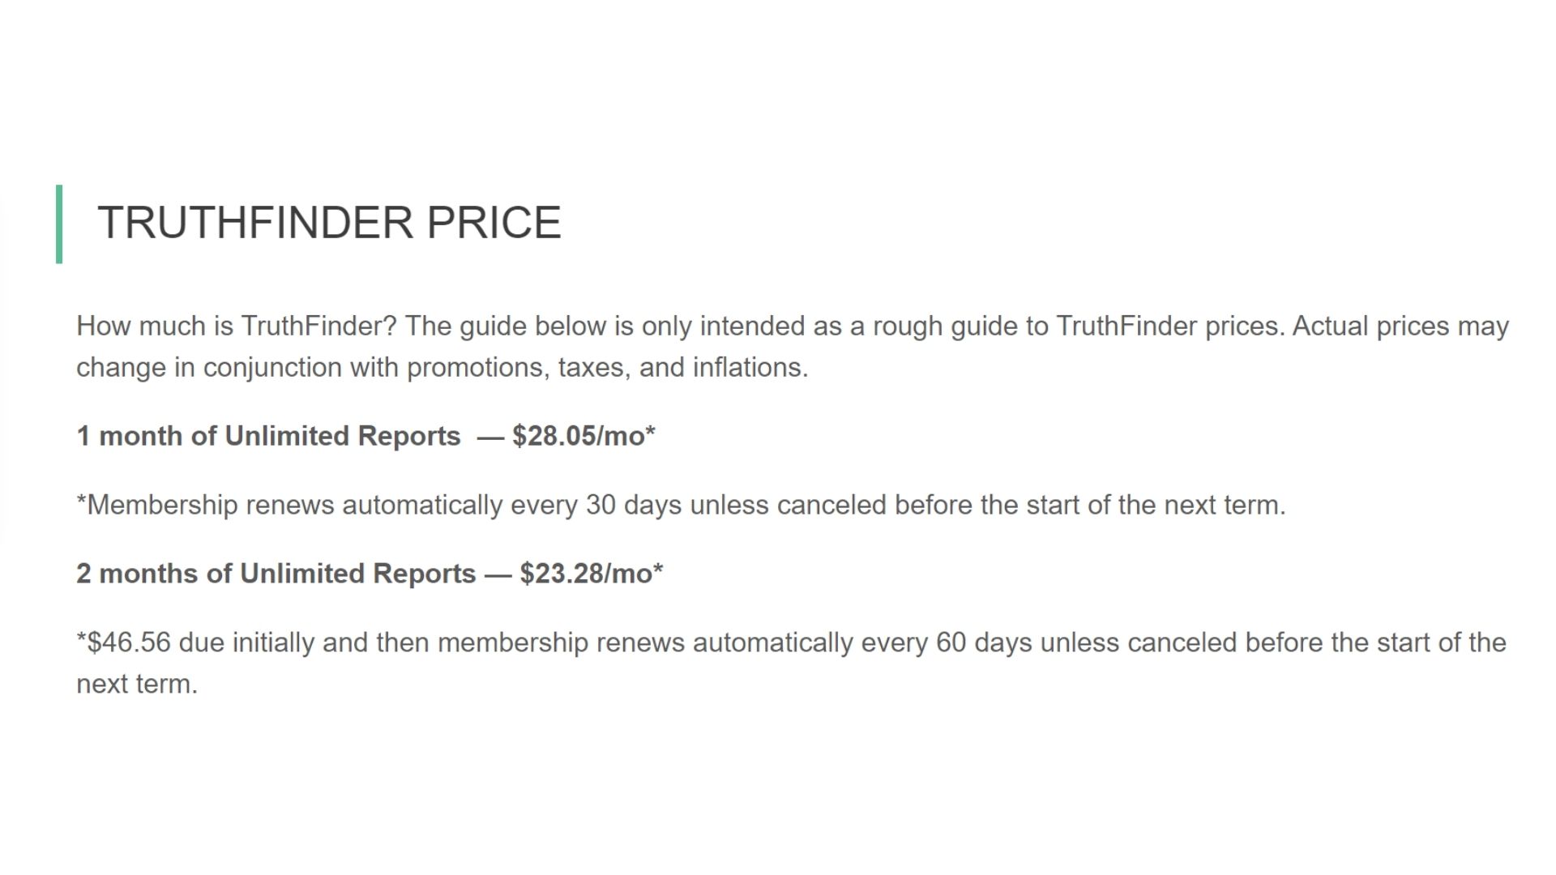
Task: Click the word 'PRICE' in the heading
Action: click(493, 223)
